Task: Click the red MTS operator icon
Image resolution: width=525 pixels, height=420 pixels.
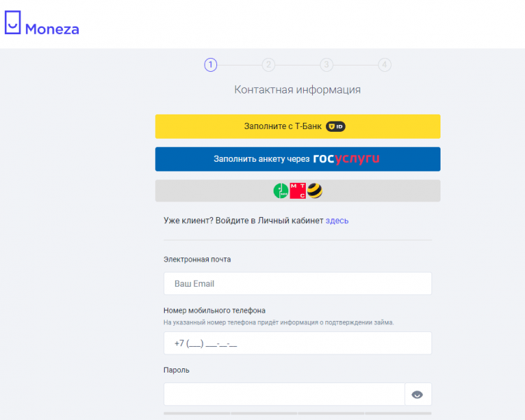Action: [x=298, y=190]
